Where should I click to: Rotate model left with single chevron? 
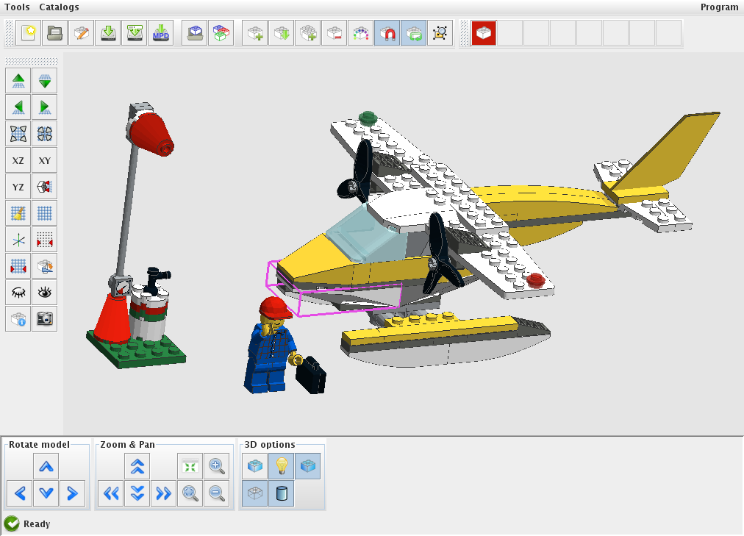[x=20, y=493]
